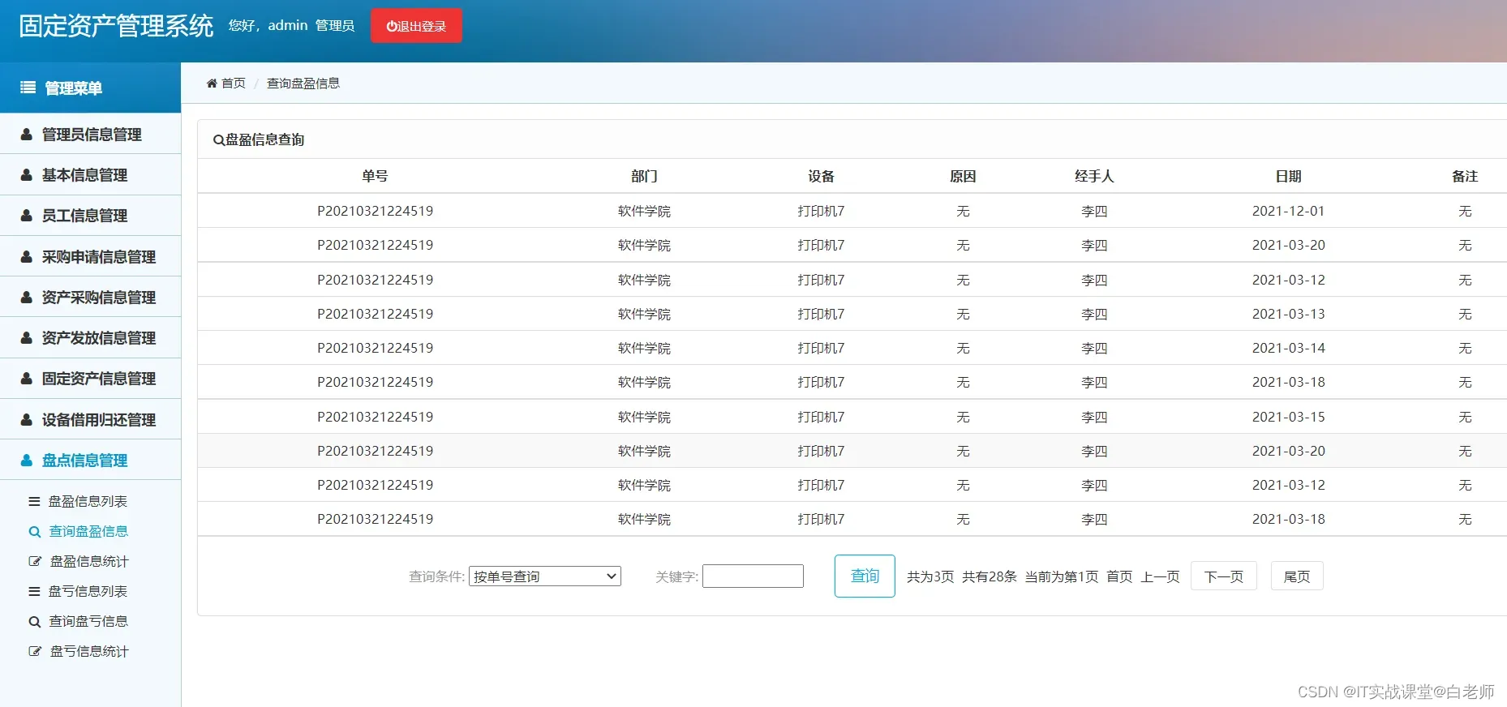Jump to 尾页 last page
Viewport: 1507px width, 707px height.
point(1297,576)
